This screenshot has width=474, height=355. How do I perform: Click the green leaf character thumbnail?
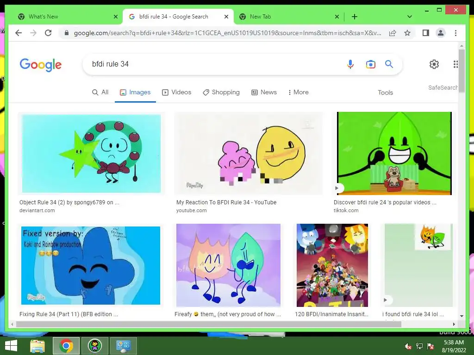point(394,153)
